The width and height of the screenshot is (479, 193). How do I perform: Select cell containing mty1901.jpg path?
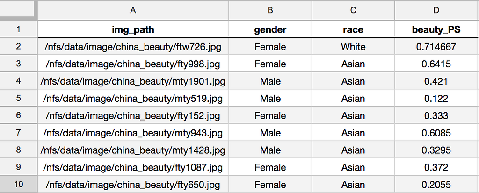[133, 81]
